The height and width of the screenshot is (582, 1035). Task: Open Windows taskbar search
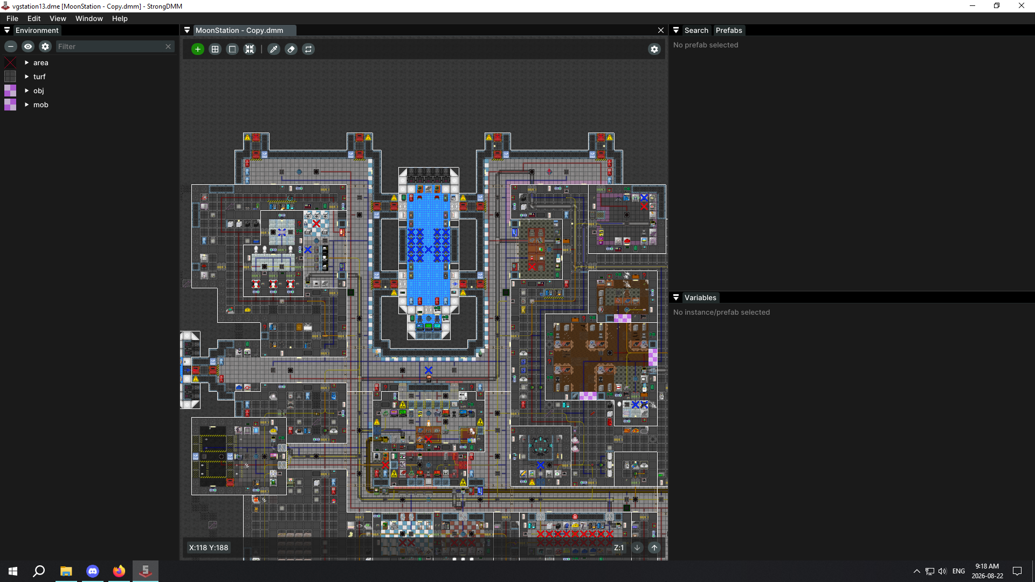(39, 571)
